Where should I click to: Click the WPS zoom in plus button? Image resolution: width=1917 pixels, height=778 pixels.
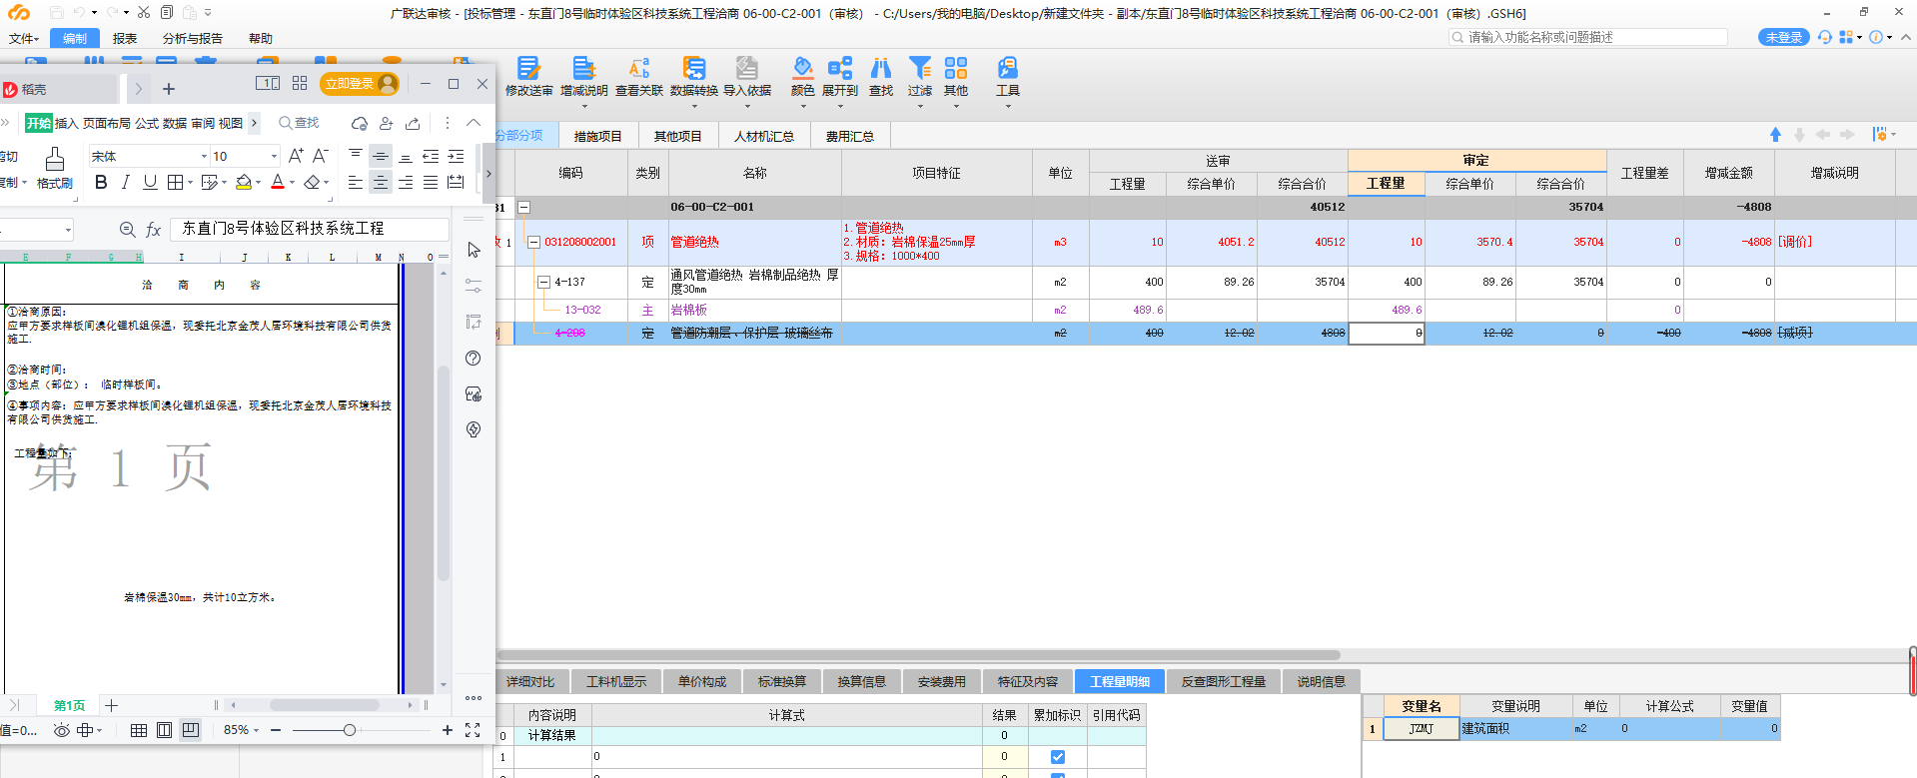(448, 730)
